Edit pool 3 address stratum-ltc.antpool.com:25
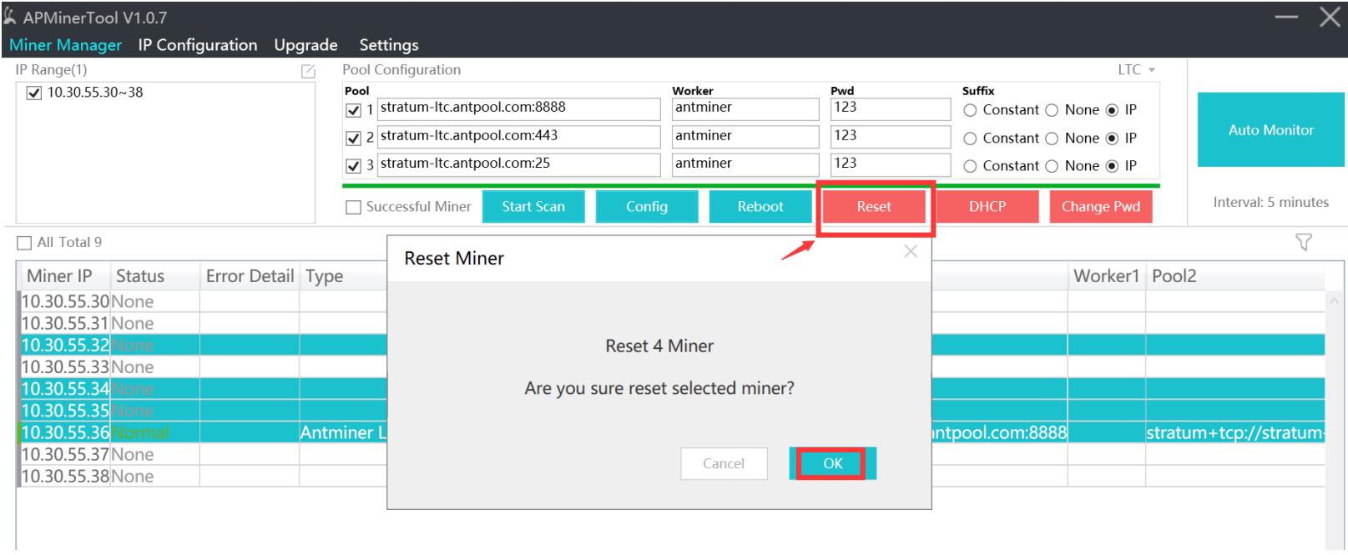 [x=518, y=164]
